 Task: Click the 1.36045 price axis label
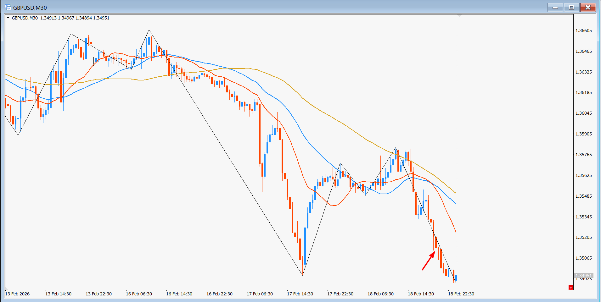[x=583, y=113]
